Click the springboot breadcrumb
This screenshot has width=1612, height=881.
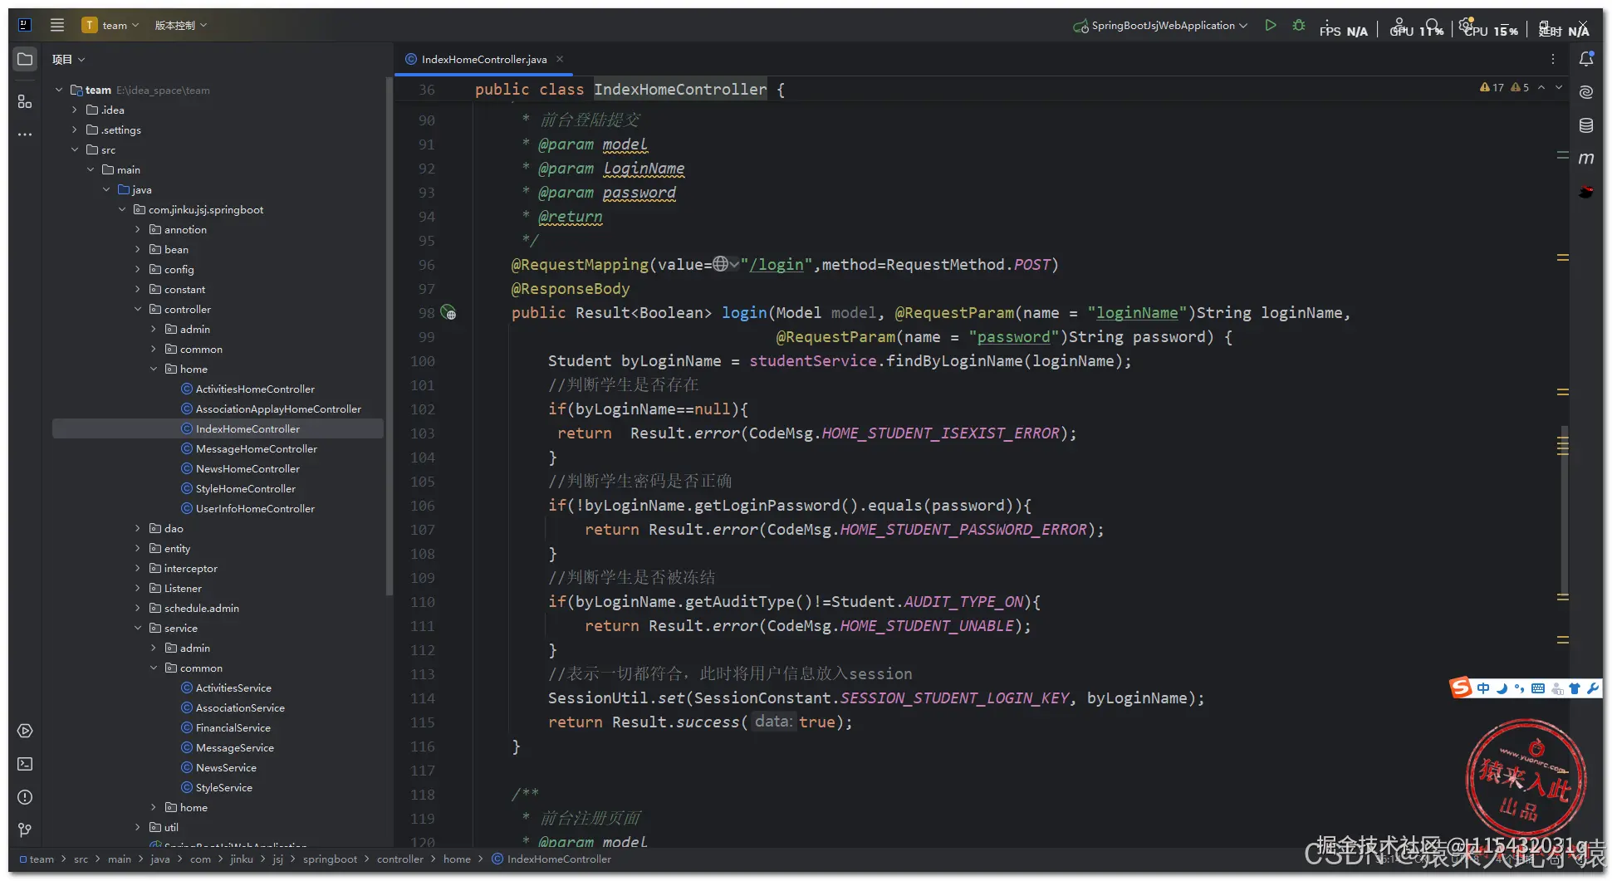[x=330, y=859]
